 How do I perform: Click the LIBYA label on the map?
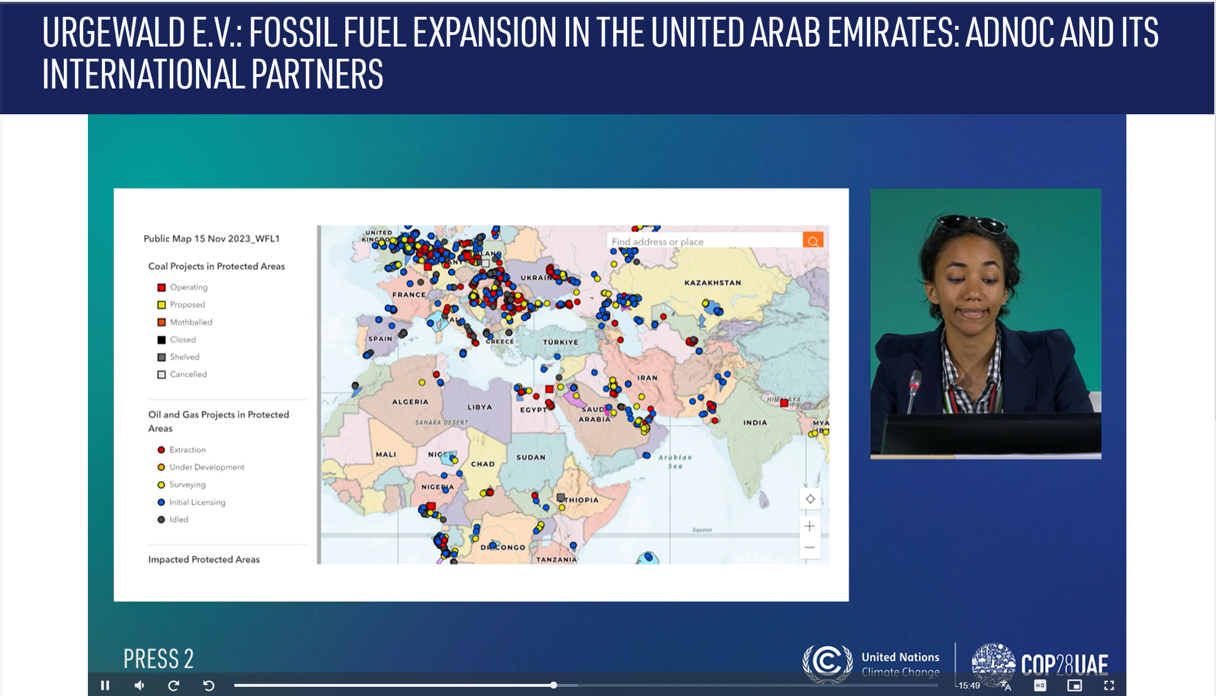[x=480, y=407]
